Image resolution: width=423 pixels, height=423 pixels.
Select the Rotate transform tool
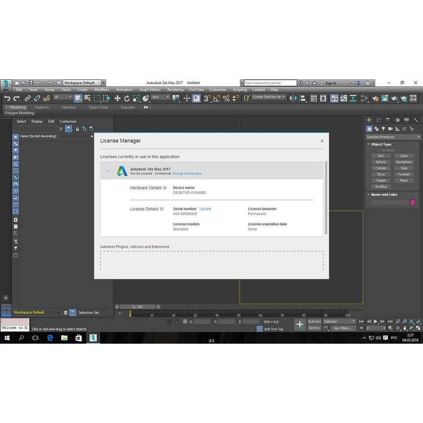tap(127, 98)
